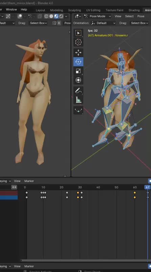Screen dimensions: 151x272
Task: Expand Orientation Default dropdown
Action: (103, 23)
